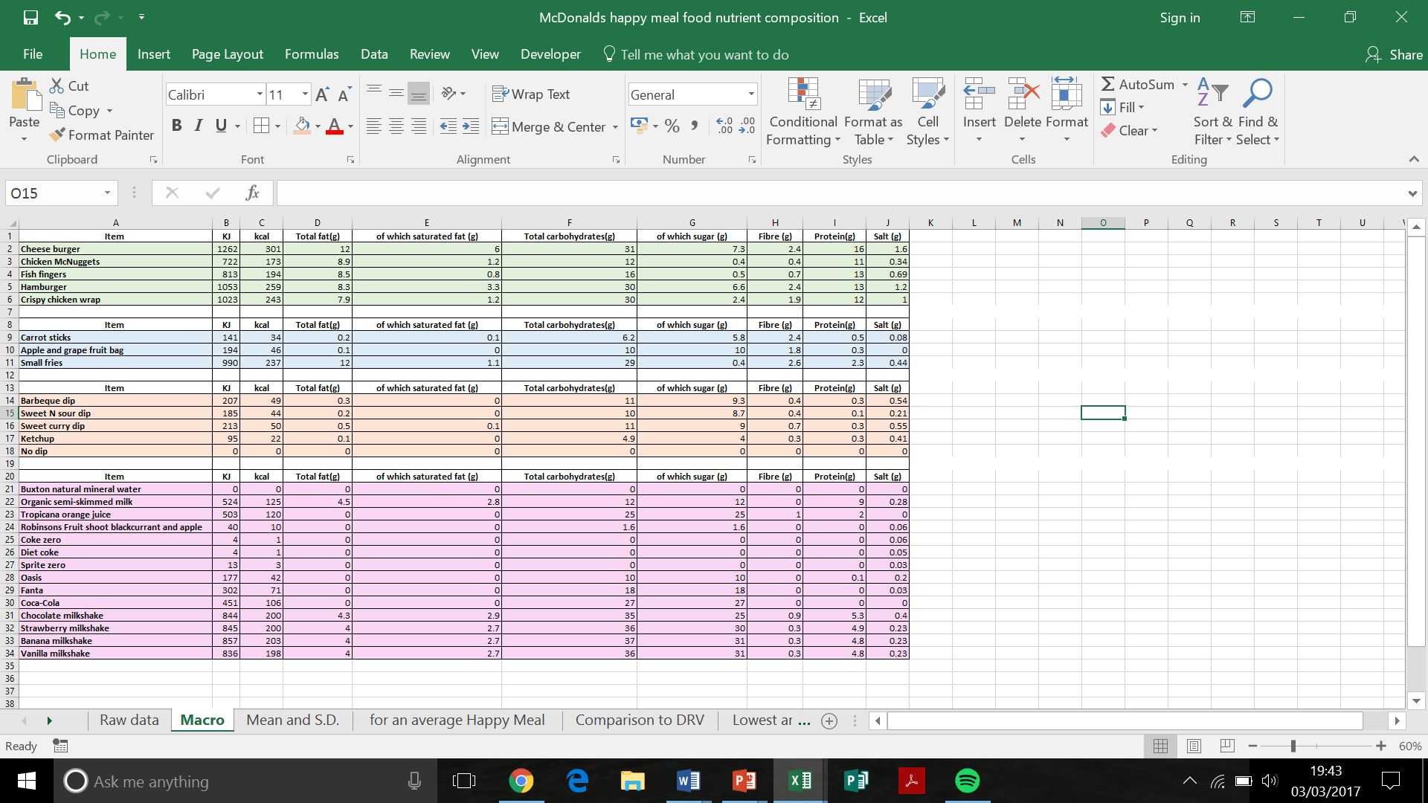Click the Increase Font Size icon
1428x803 pixels.
[x=322, y=94]
